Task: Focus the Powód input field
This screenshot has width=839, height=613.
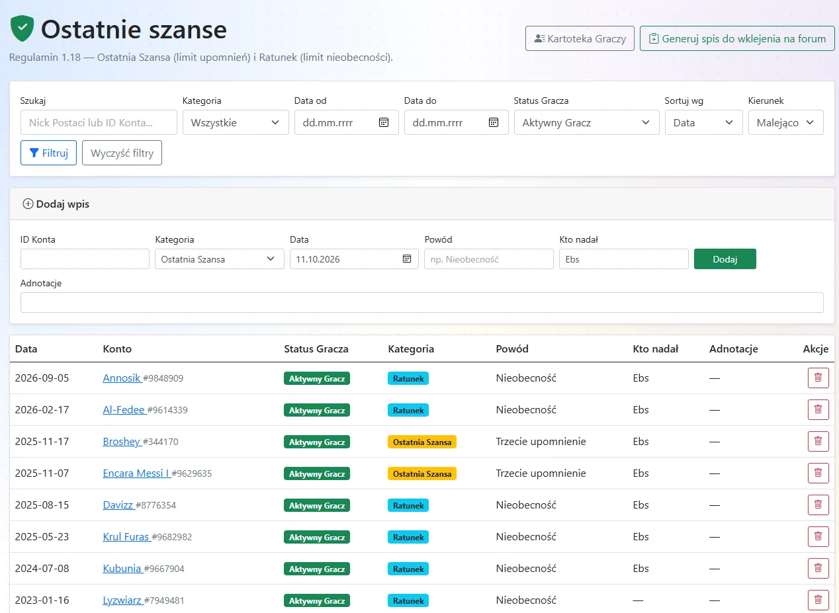Action: coord(489,259)
